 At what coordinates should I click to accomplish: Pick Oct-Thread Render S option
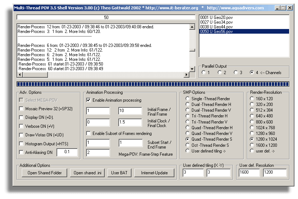[188, 145]
